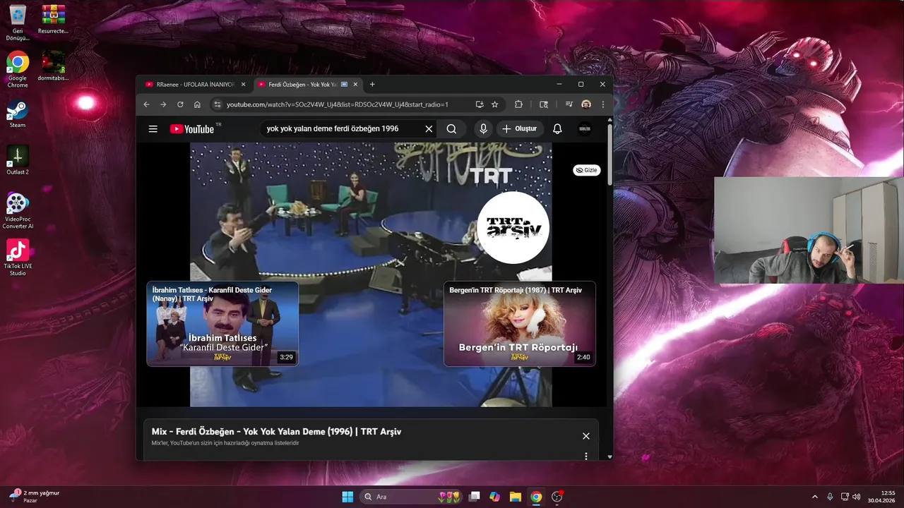Go back in Chrome
The height and width of the screenshot is (508, 904).
147,104
